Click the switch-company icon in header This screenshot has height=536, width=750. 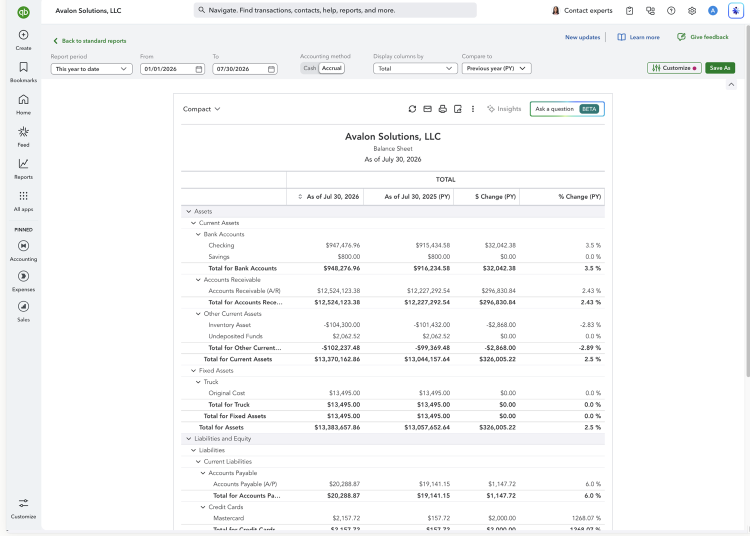[x=650, y=11]
